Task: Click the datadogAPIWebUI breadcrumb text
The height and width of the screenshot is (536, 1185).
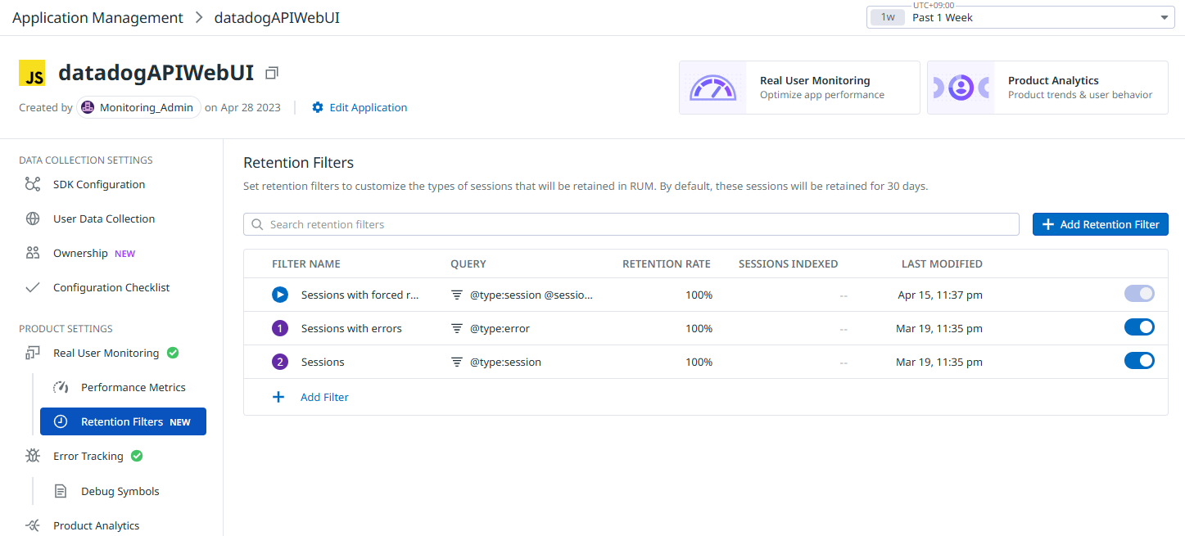Action: coord(277,17)
